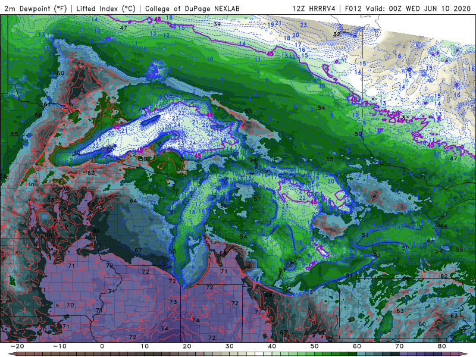Click the black 56 dewpoint value on the map

444,227
